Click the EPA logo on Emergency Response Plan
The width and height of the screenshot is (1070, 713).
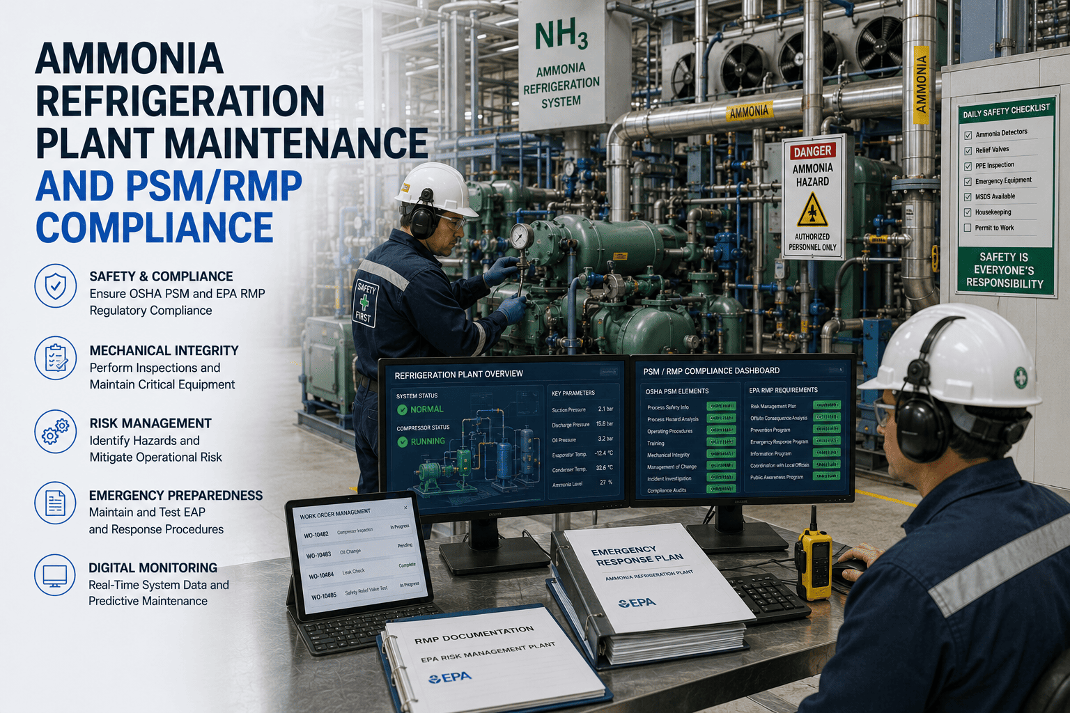[x=637, y=603]
